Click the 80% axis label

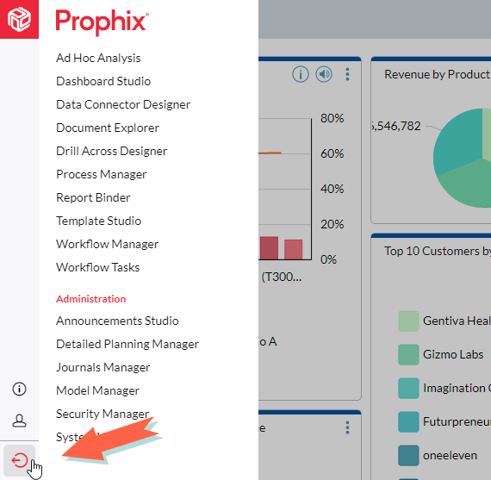(332, 118)
